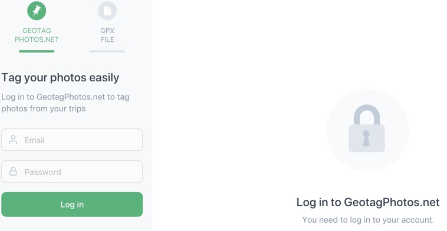
Task: Click the small lock icon in Password field
Action: 13,171
